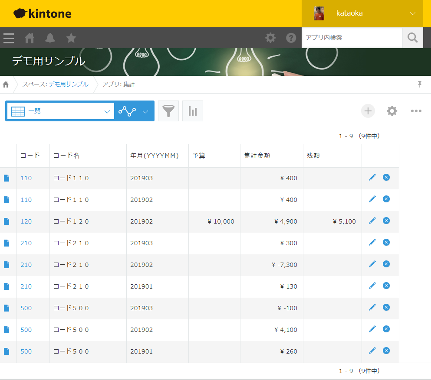Screen dimensions: 431x380
Task: Open app settings with the gear icon
Action: [392, 111]
